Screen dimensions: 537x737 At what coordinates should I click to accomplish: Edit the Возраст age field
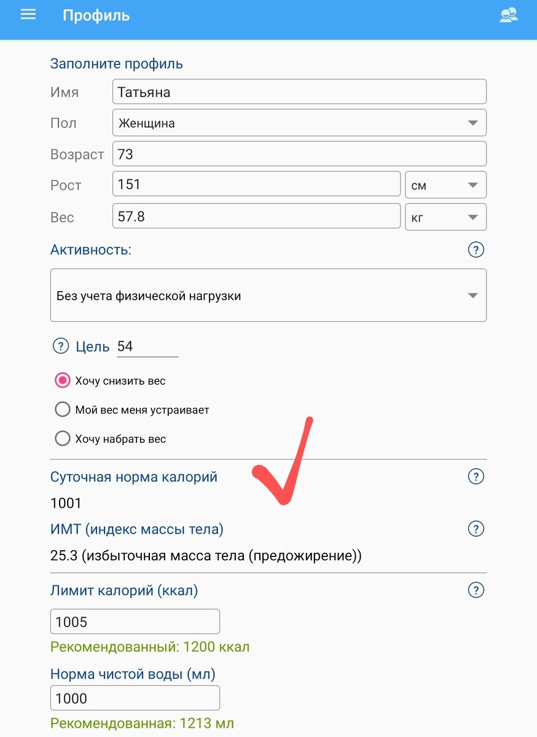click(x=299, y=154)
